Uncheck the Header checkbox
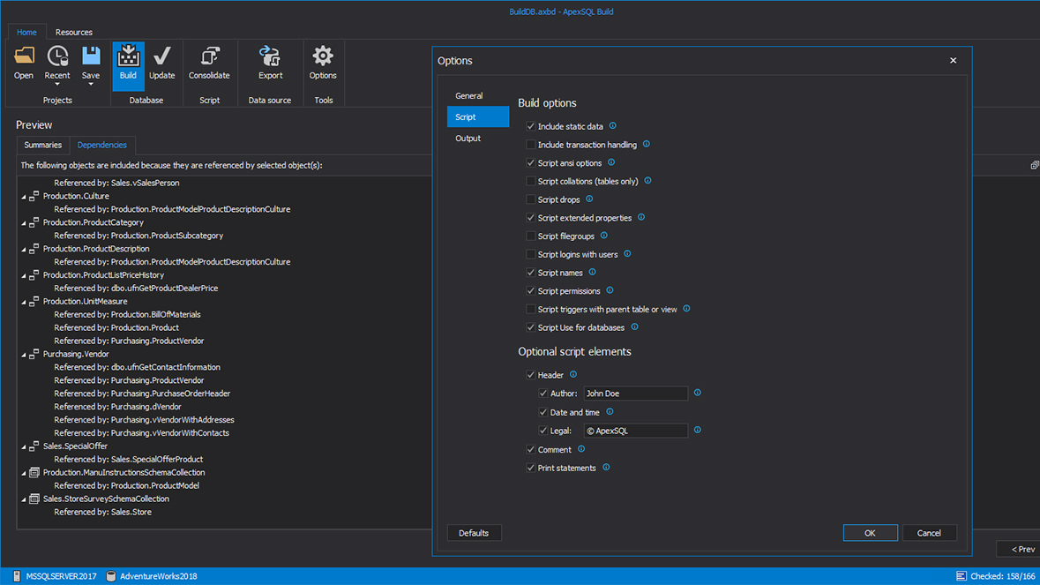 [531, 375]
